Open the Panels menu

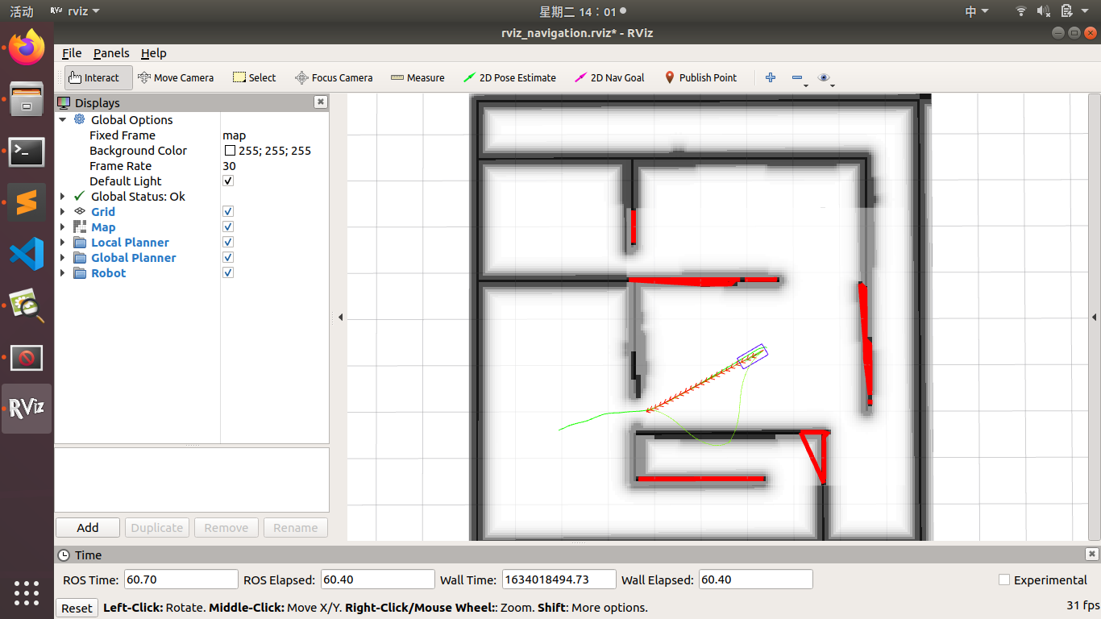coord(110,53)
